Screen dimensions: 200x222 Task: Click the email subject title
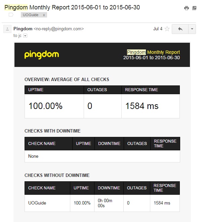[72, 7]
